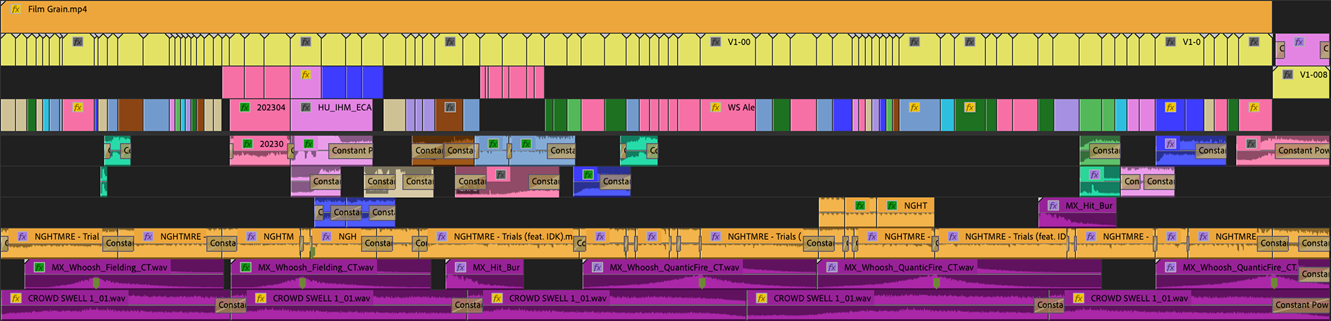The image size is (1331, 321).
Task: Select Constant Pow transition on top-right pink audio clip
Action: [x=1303, y=150]
